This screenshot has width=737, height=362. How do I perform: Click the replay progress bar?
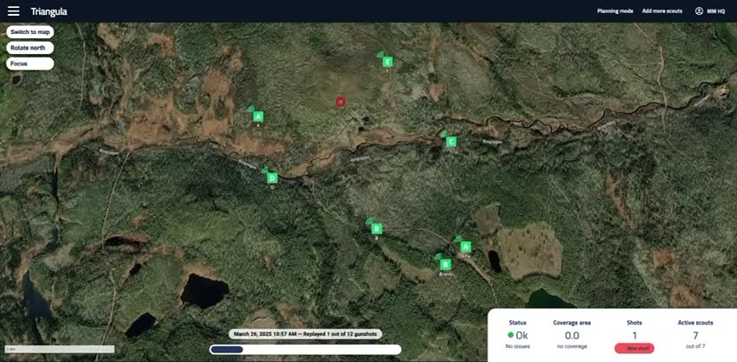coord(306,349)
